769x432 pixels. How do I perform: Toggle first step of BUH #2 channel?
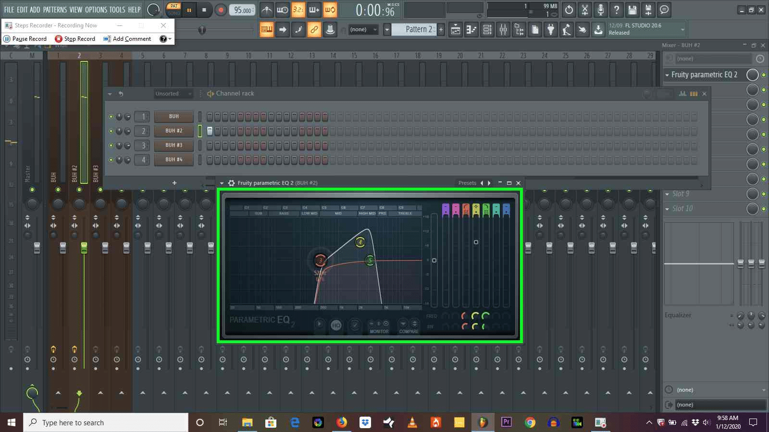210,131
